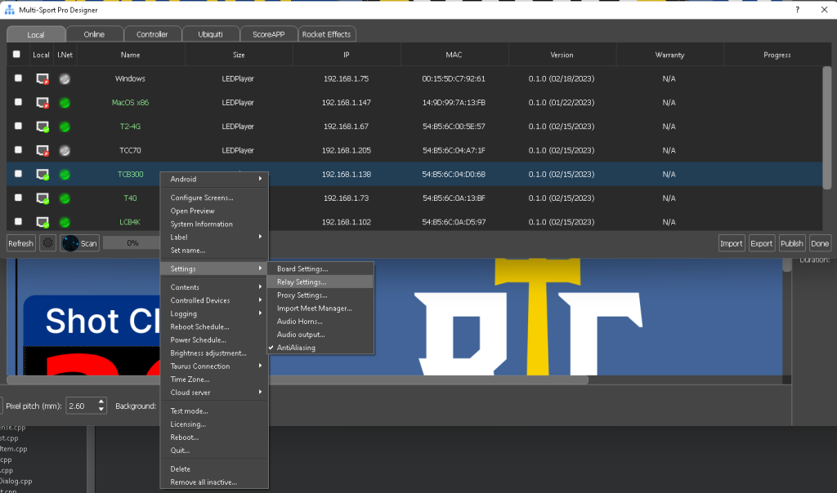837x493 pixels.
Task: Open the Settings submenu entry
Action: [x=214, y=269]
